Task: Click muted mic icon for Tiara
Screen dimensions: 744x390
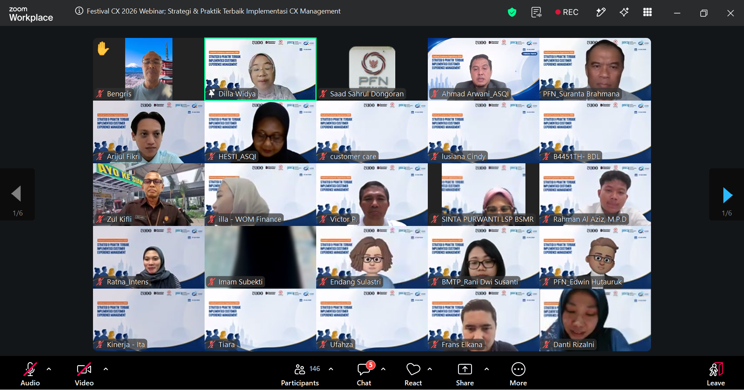Action: pos(212,344)
